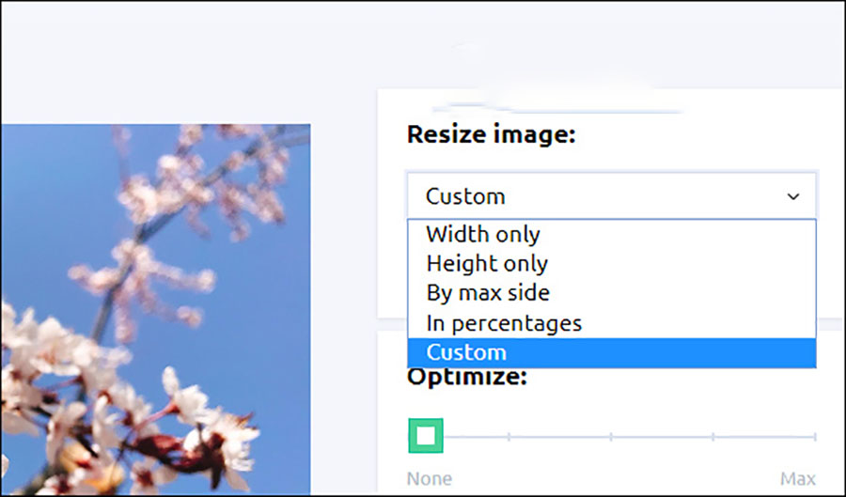
Task: Move Optimize slider to the maximum end
Action: point(814,436)
